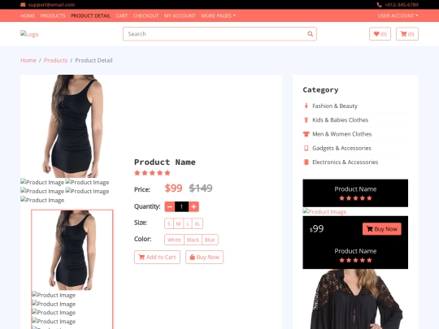Screen dimensions: 439x329
Task: Click the quantity value field
Action: point(182,206)
